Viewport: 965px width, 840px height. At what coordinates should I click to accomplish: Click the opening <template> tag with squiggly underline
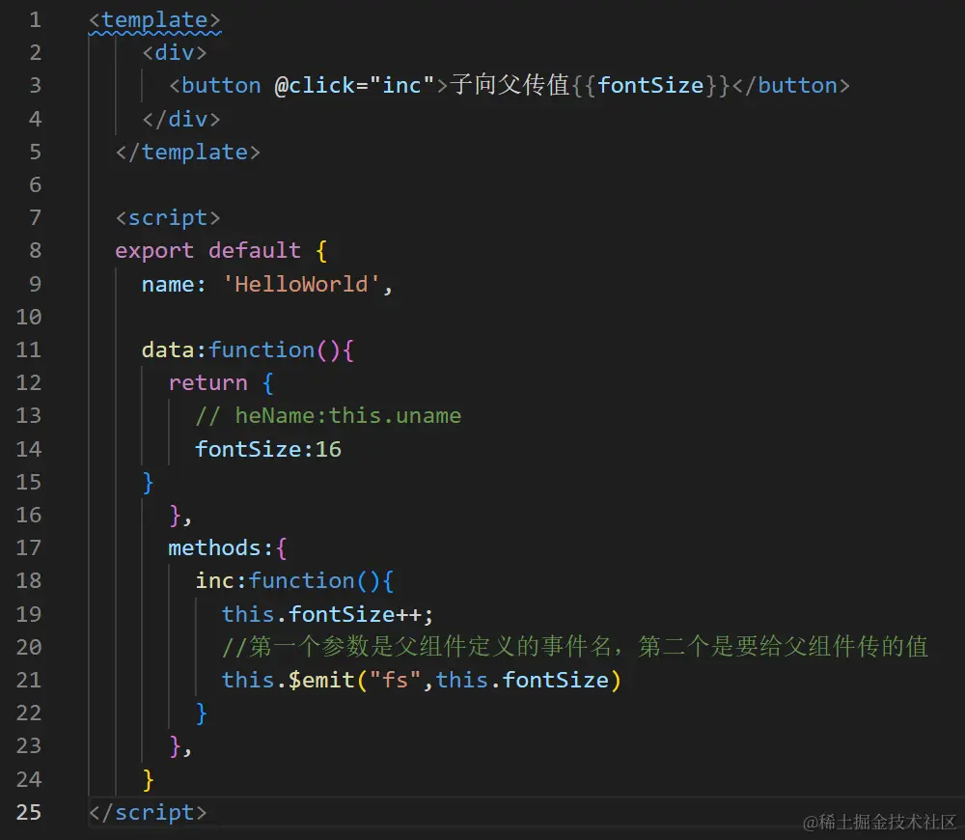pyautogui.click(x=154, y=20)
